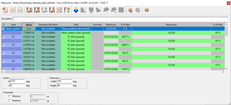This screenshot has width=231, height=105.
Task: Click the horizontal scrollbar right arrow
Action: [223, 72]
